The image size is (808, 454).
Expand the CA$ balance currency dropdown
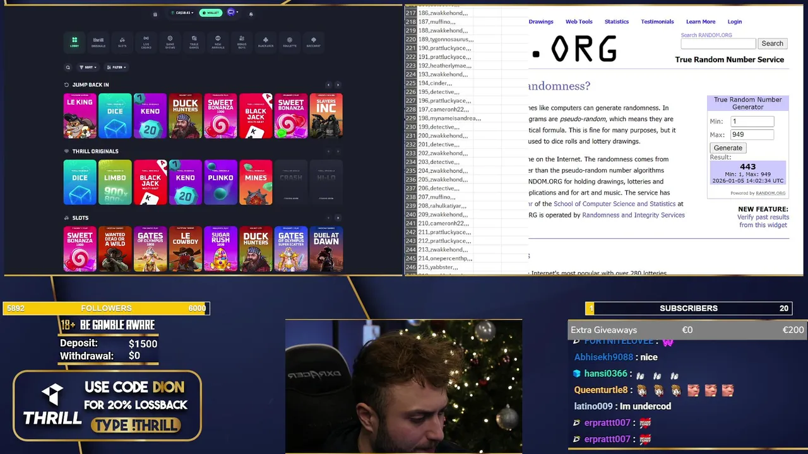(x=183, y=13)
